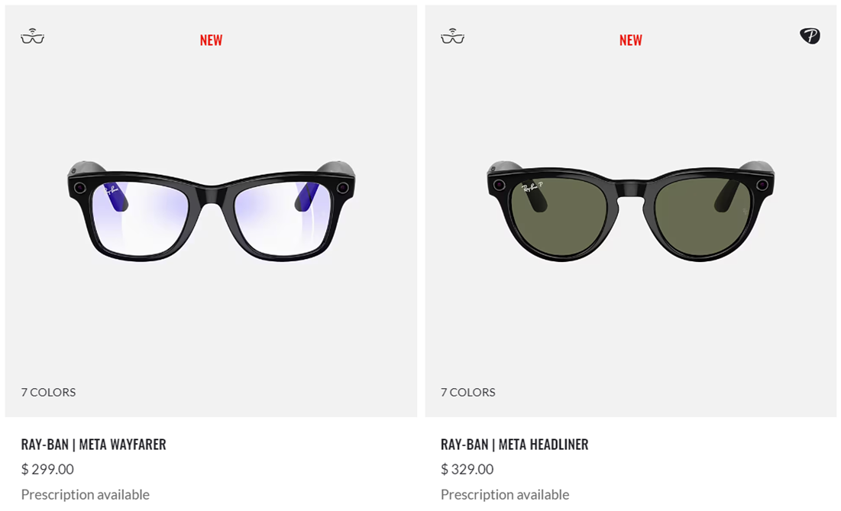Click Ray-Ban P logo on Headliner lens

point(532,188)
